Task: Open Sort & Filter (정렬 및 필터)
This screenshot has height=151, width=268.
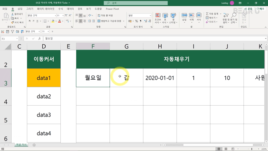Action: 226,18
